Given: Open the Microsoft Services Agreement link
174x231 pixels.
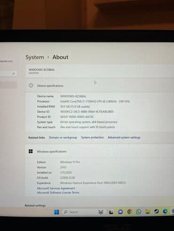Looking at the screenshot, I should 56,188.
